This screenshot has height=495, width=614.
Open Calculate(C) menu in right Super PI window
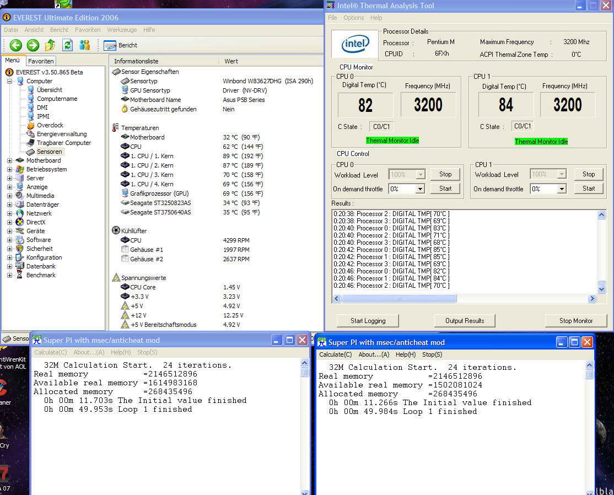(335, 354)
